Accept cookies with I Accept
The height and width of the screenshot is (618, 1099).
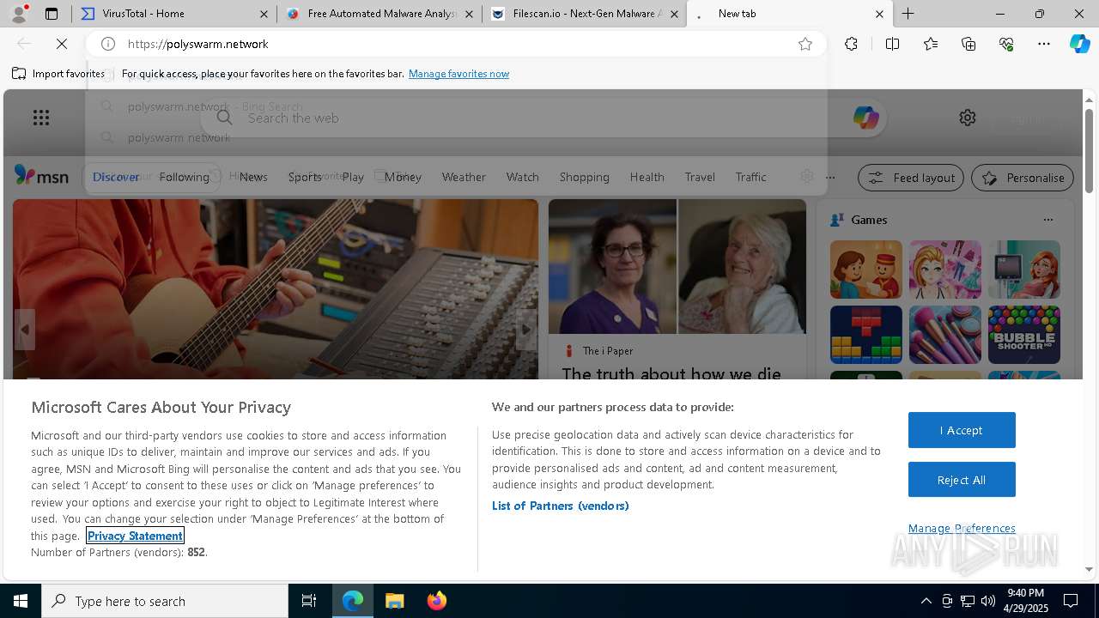tap(962, 430)
